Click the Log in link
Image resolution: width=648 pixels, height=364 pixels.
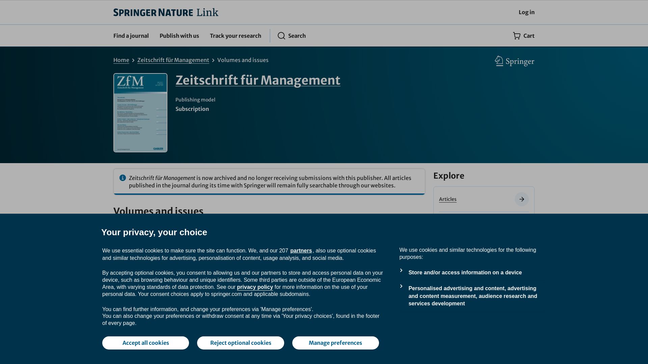(526, 12)
